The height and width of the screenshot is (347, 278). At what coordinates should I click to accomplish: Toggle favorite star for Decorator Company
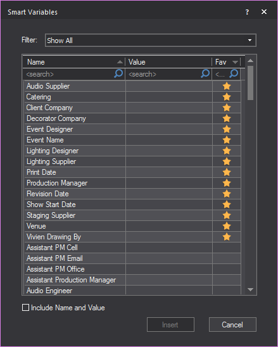point(227,118)
